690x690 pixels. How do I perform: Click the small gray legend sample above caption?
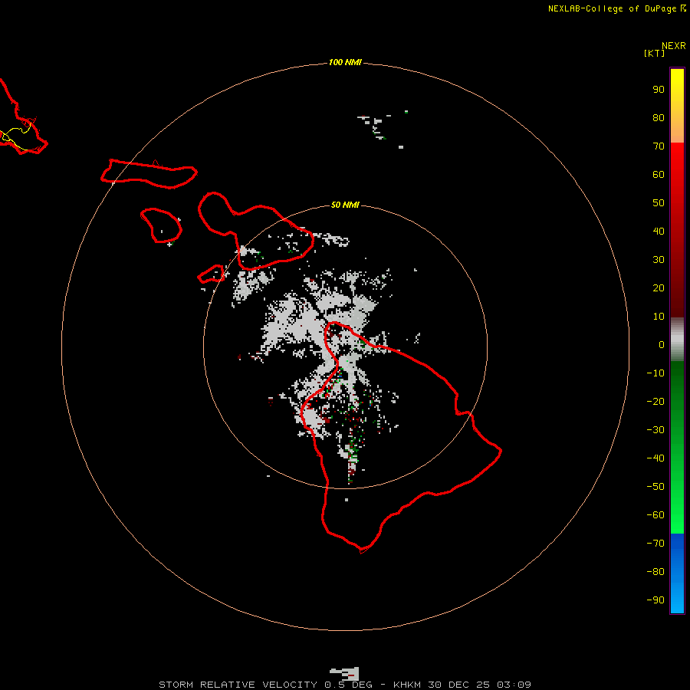344,673
